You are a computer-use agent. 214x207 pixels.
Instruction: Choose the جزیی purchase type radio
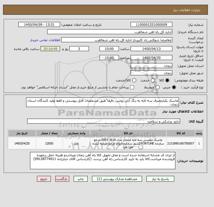pos(174,87)
